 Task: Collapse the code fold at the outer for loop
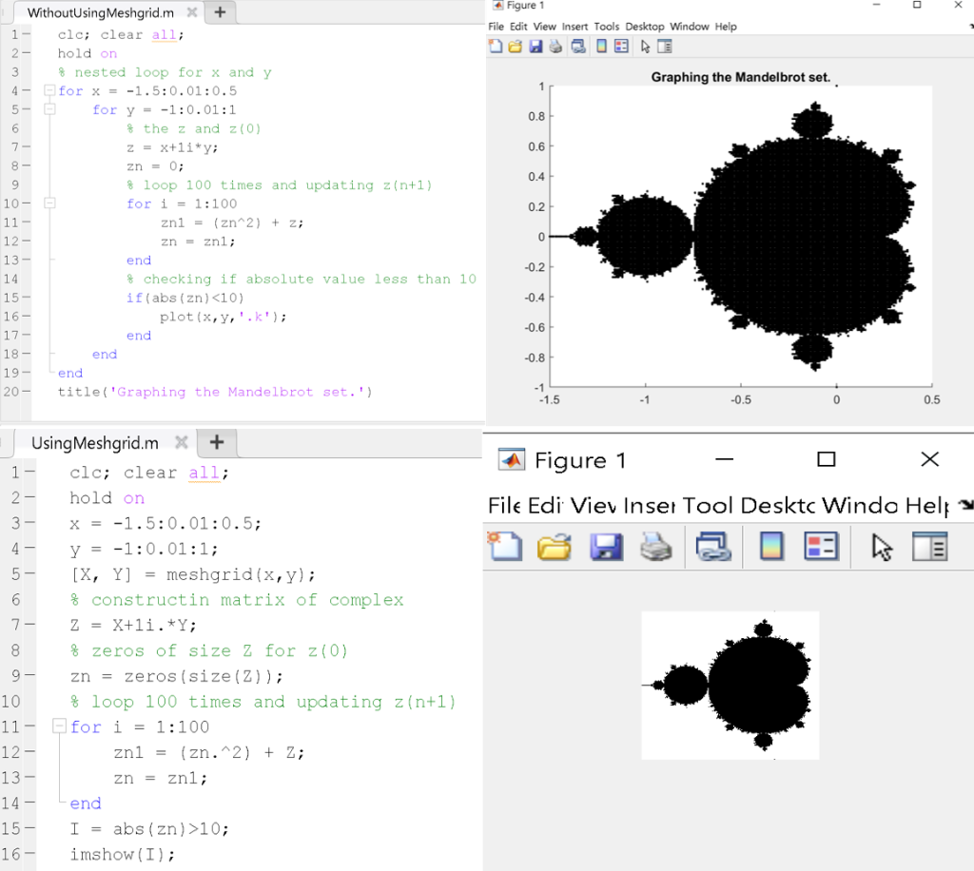coord(49,90)
